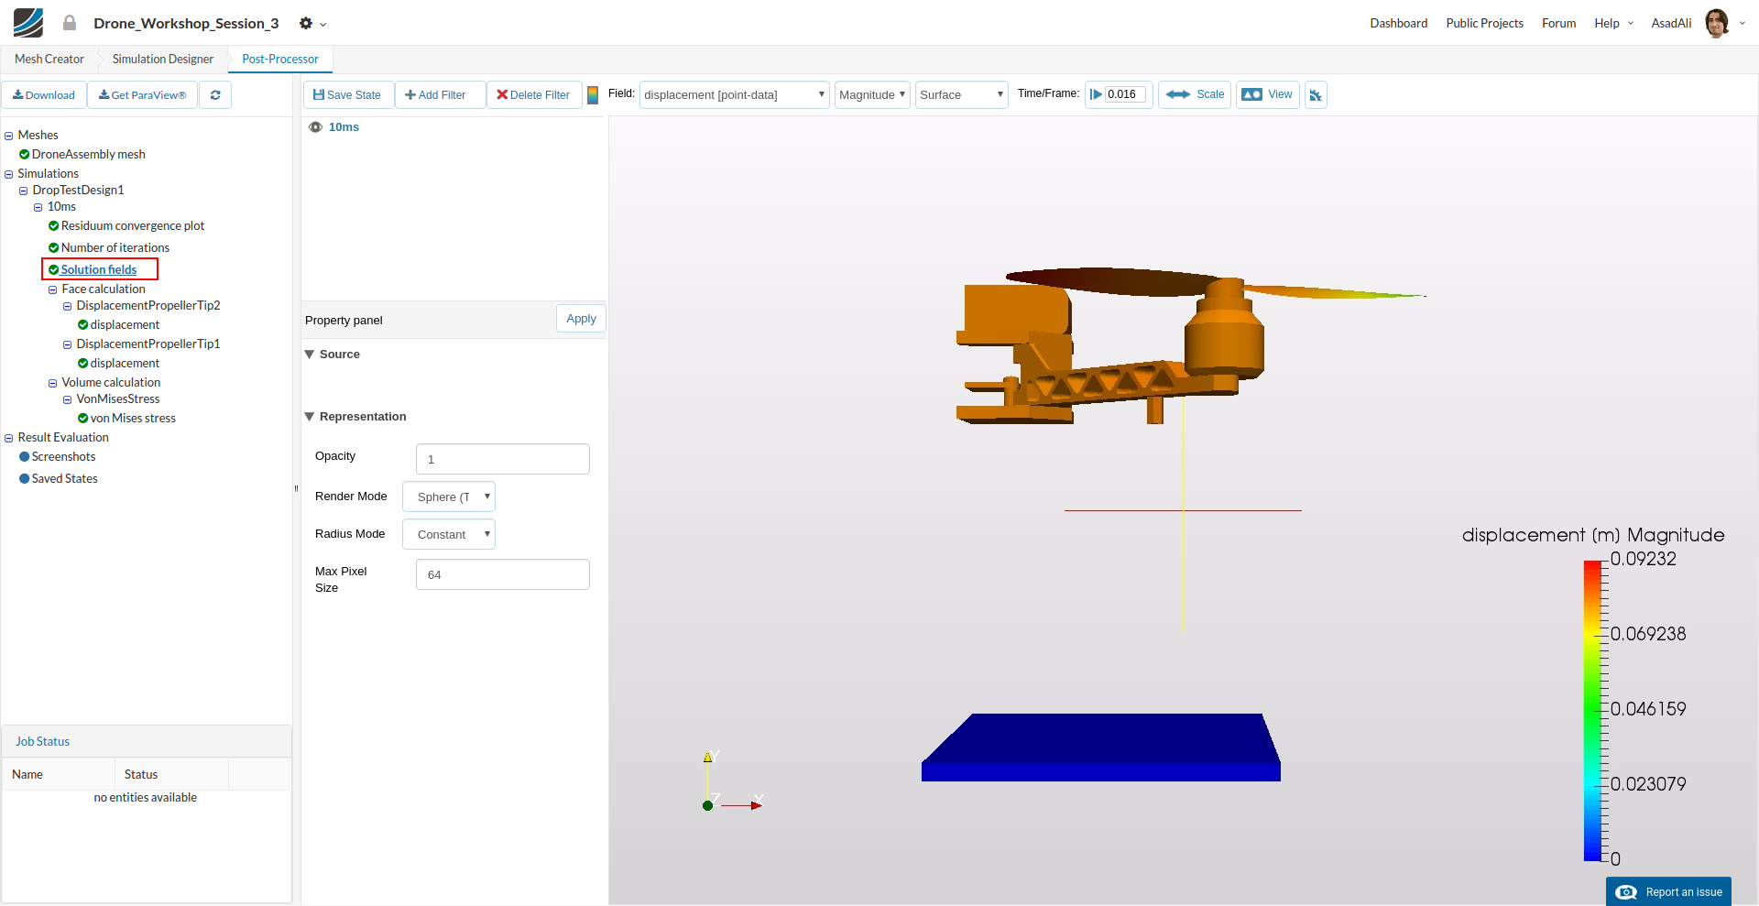
Task: Toggle visibility eye for 10ms
Action: 315,127
